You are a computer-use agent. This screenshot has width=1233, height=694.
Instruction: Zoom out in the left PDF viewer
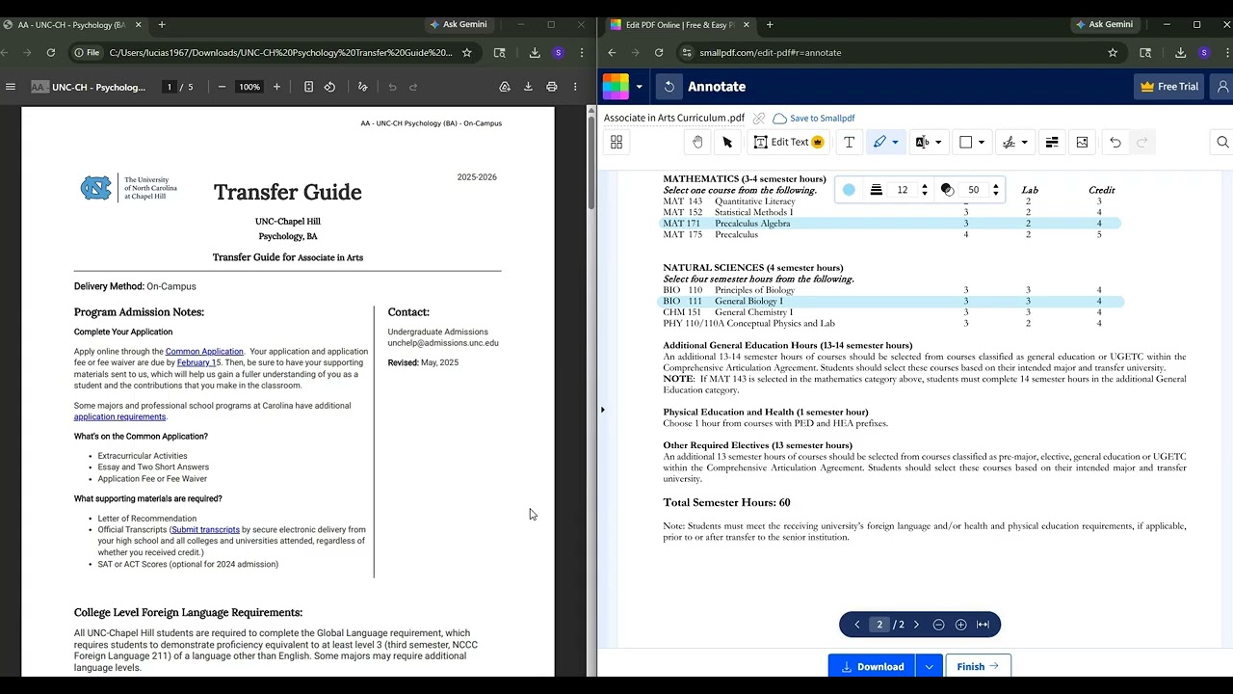pos(222,87)
